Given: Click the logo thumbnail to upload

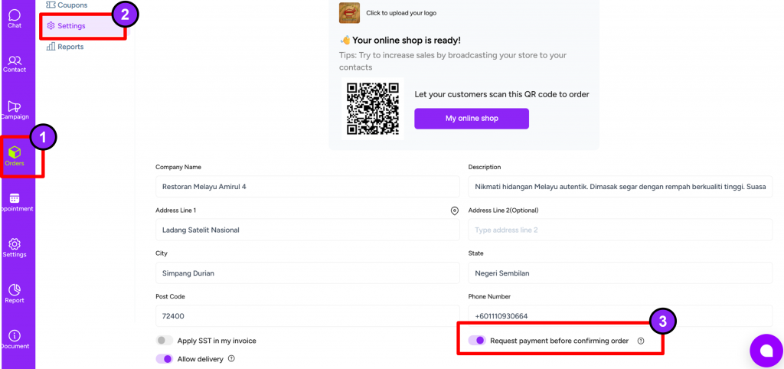Looking at the screenshot, I should (x=349, y=13).
